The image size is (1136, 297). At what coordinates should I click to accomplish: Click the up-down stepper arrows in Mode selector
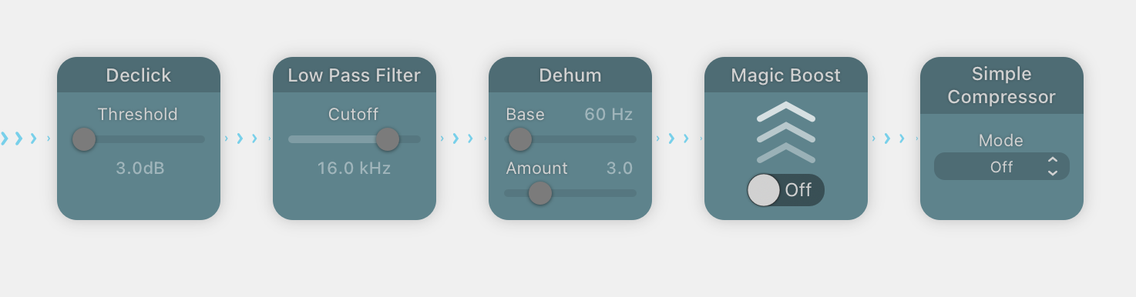[1053, 167]
